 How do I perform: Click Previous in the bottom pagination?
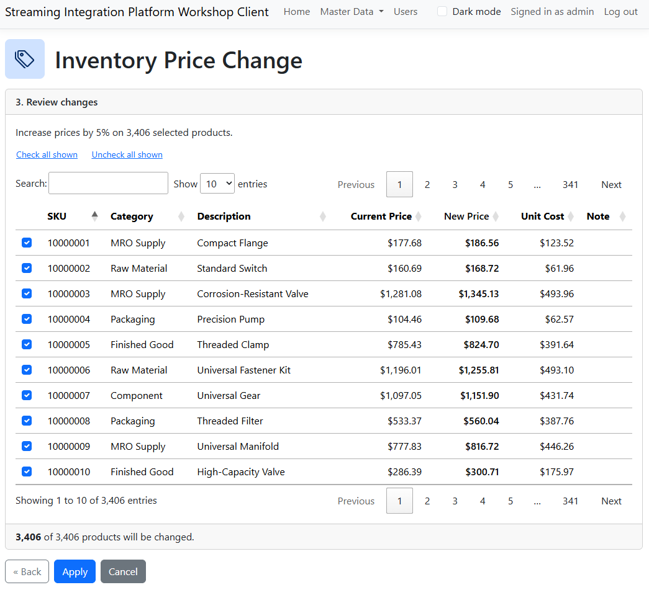(356, 501)
